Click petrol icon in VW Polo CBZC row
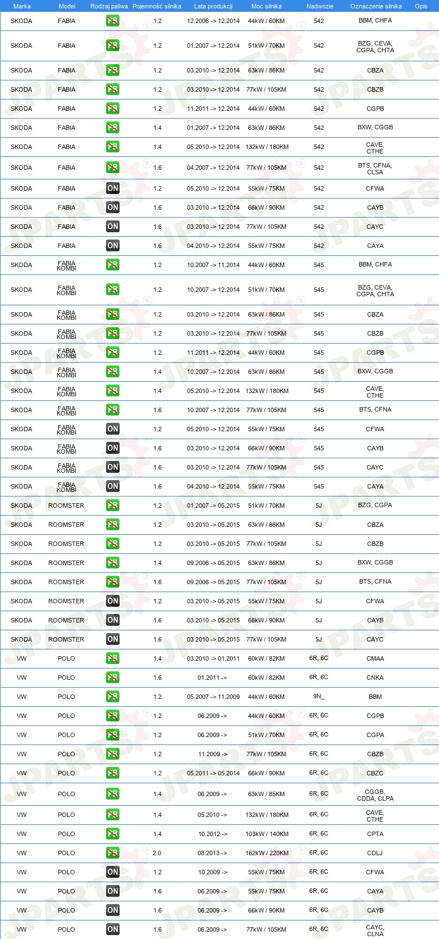This screenshot has width=439, height=939. tap(113, 773)
